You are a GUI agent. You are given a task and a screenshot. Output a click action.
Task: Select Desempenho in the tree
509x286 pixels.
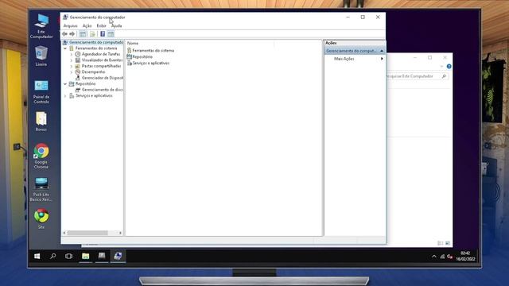[93, 72]
